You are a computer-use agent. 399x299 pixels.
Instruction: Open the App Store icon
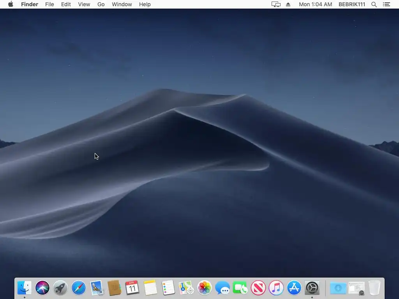pos(294,288)
